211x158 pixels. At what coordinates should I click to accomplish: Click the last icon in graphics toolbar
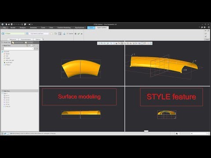(x=151, y=43)
